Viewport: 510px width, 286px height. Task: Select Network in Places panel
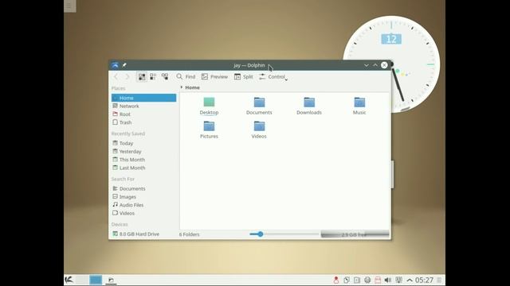coord(143,106)
